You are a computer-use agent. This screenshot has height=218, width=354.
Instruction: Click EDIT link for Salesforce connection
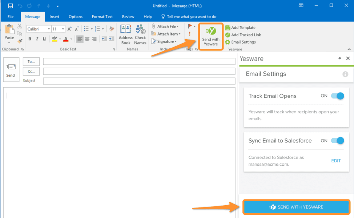(336, 161)
